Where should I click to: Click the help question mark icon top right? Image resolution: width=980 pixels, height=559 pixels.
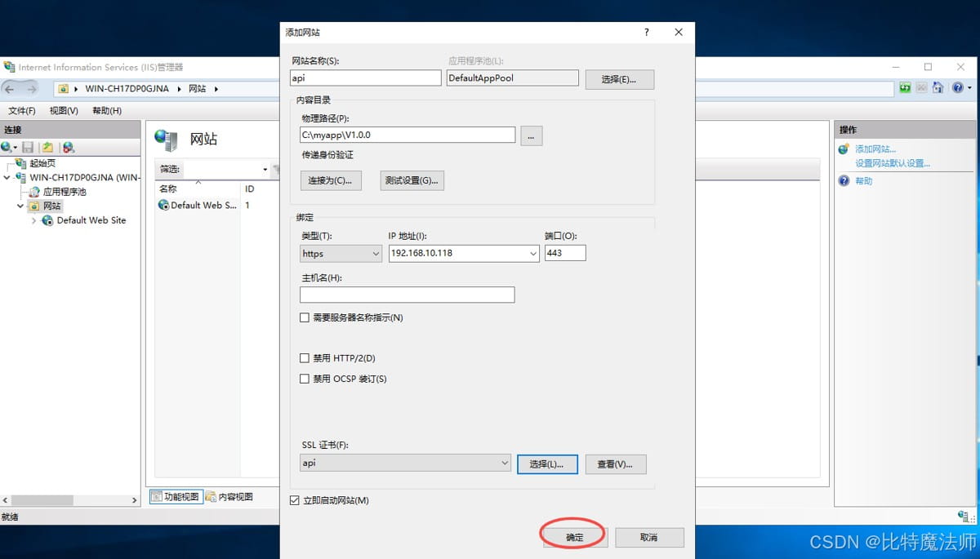(958, 87)
